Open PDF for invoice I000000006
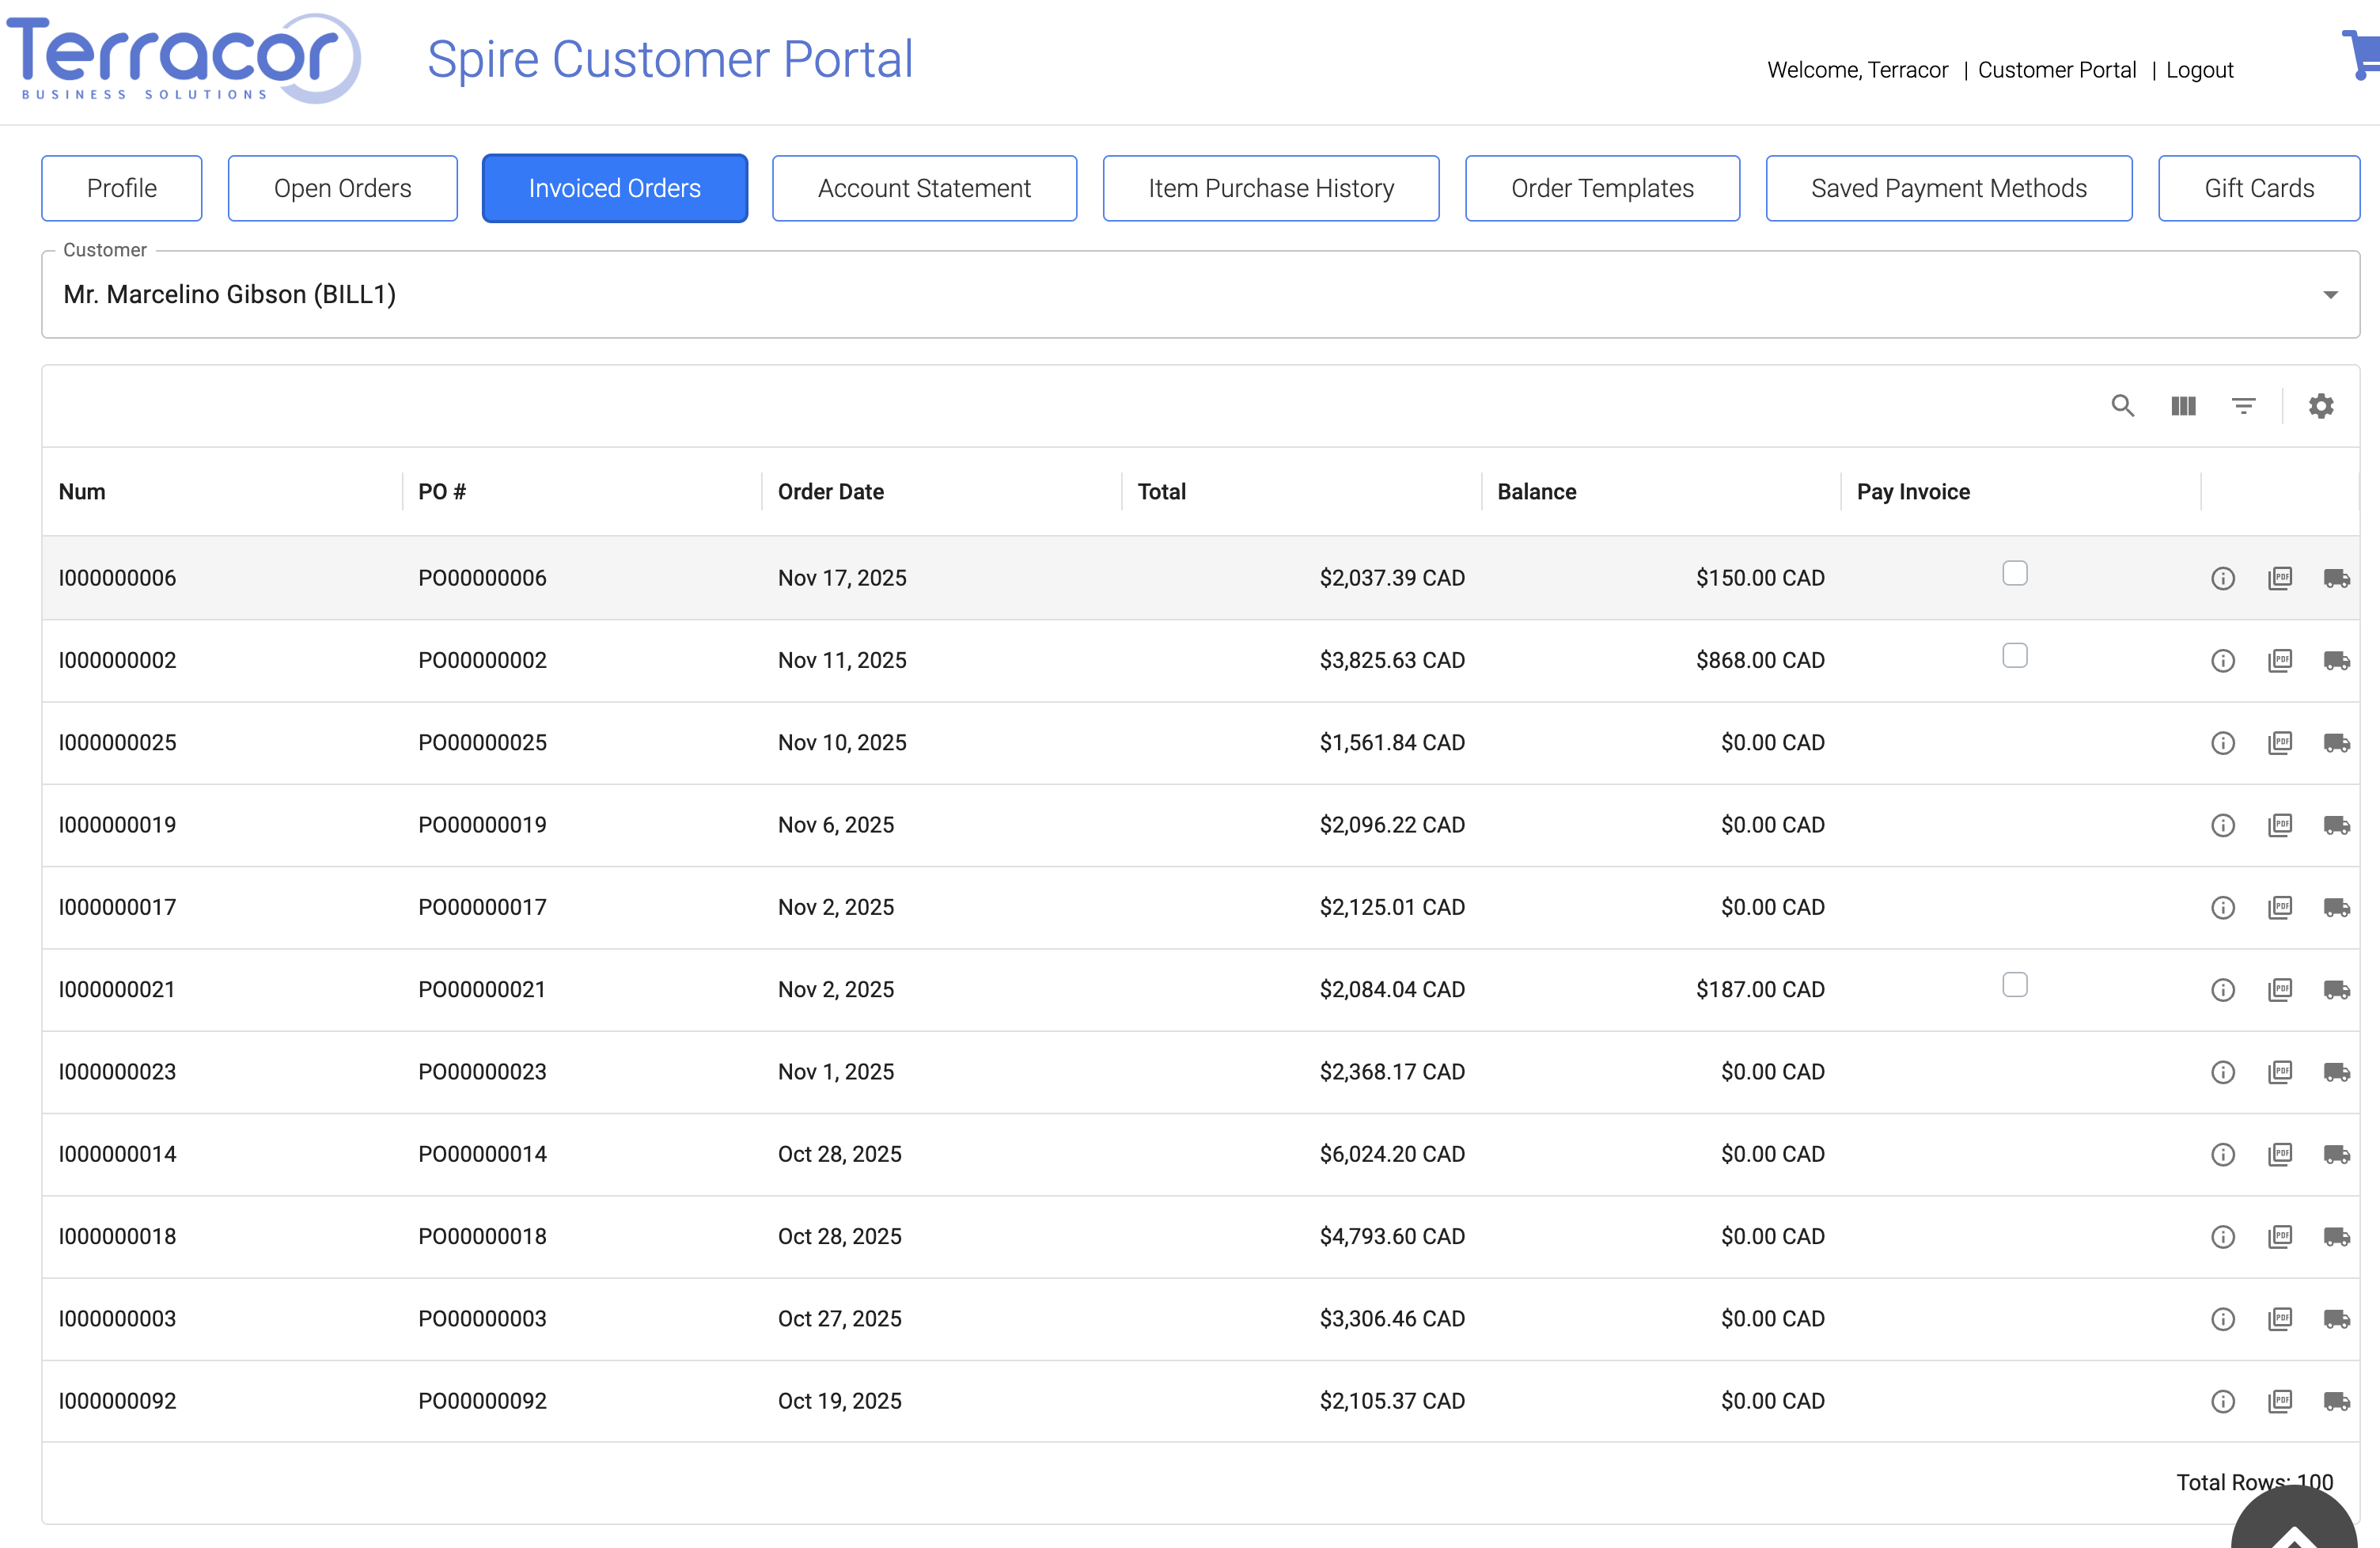The width and height of the screenshot is (2380, 1548). [x=2279, y=578]
